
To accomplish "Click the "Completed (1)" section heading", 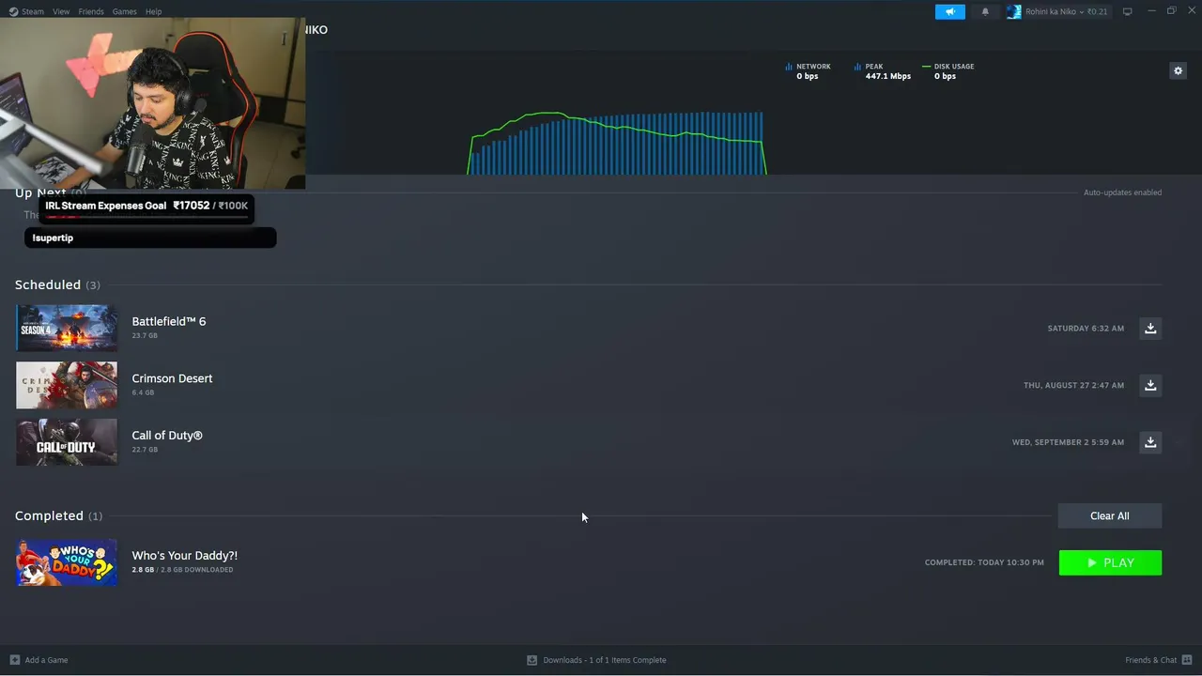I will [x=59, y=515].
